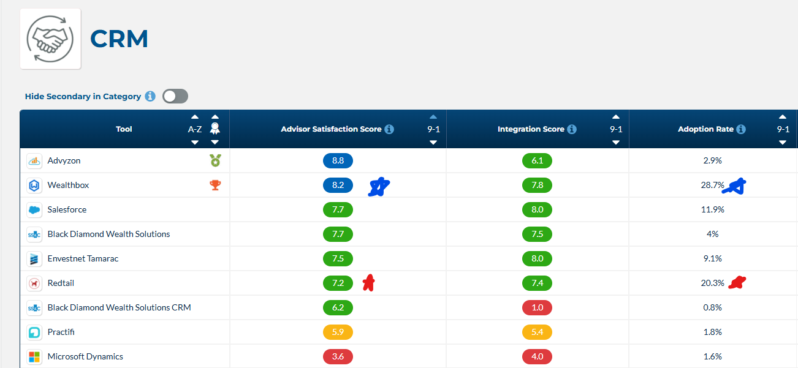
Task: Sort Adoption Rate descending arrow
Action: click(783, 142)
